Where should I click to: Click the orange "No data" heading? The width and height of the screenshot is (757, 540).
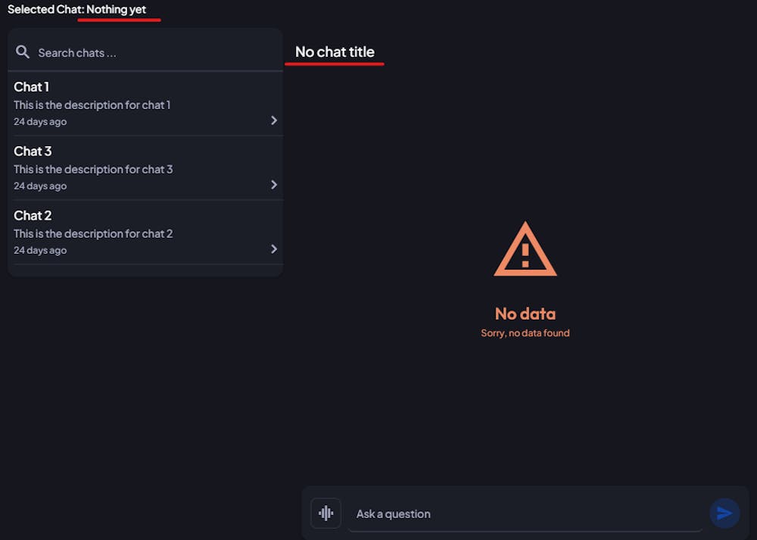[525, 314]
